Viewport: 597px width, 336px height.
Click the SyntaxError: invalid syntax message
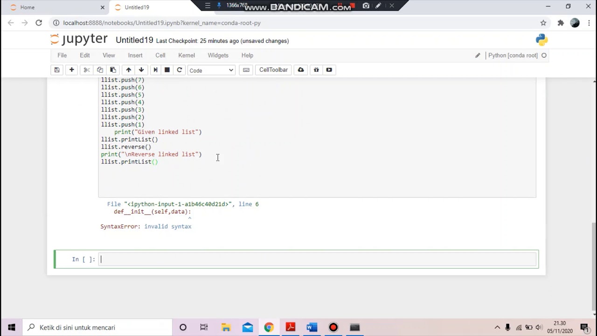(146, 226)
